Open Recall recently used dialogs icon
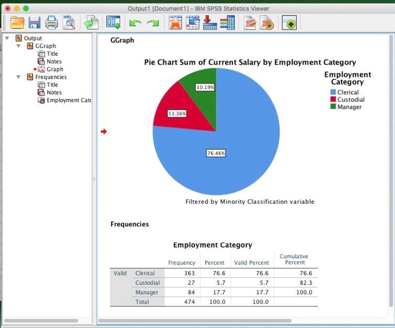The image size is (395, 328). pyautogui.click(x=114, y=23)
